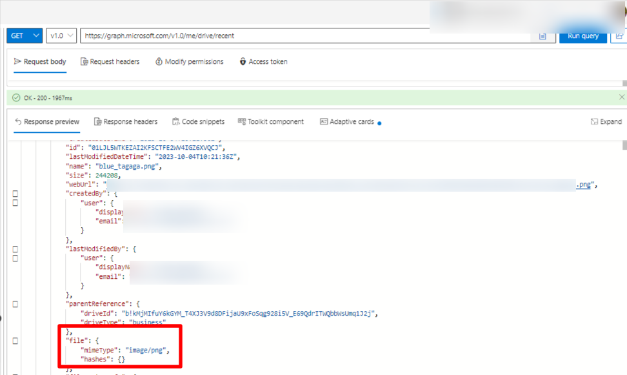
Task: Click the Expand icon next to Expand label
Action: 594,121
